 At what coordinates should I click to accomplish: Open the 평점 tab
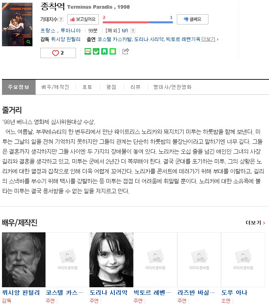tap(112, 87)
